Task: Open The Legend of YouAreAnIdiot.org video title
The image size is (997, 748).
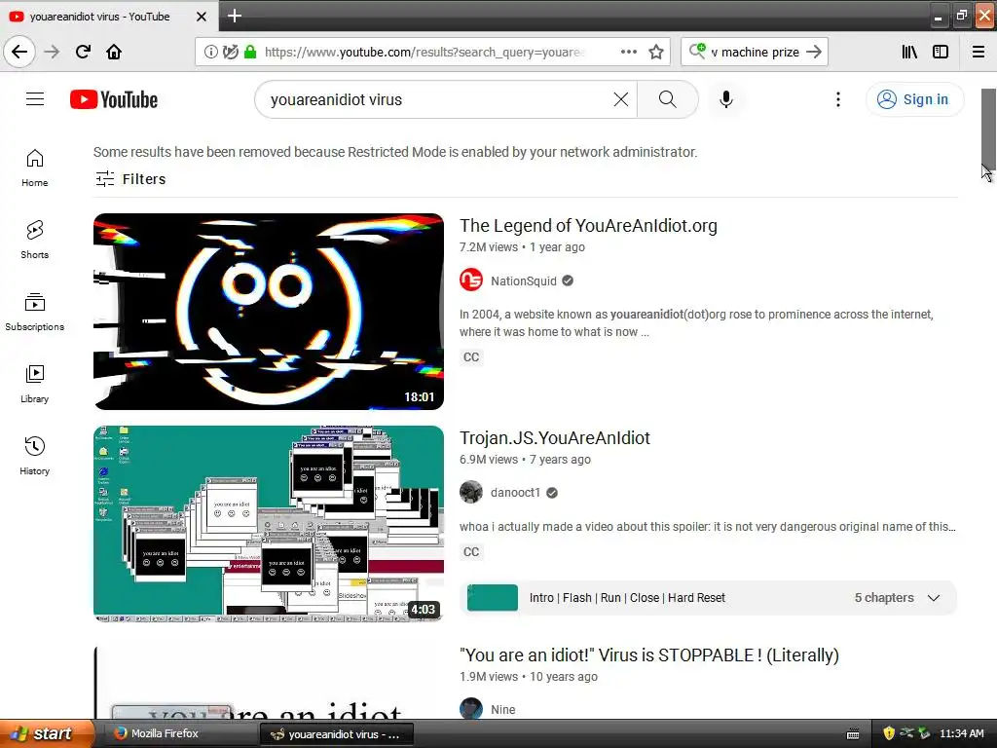Action: click(x=588, y=226)
